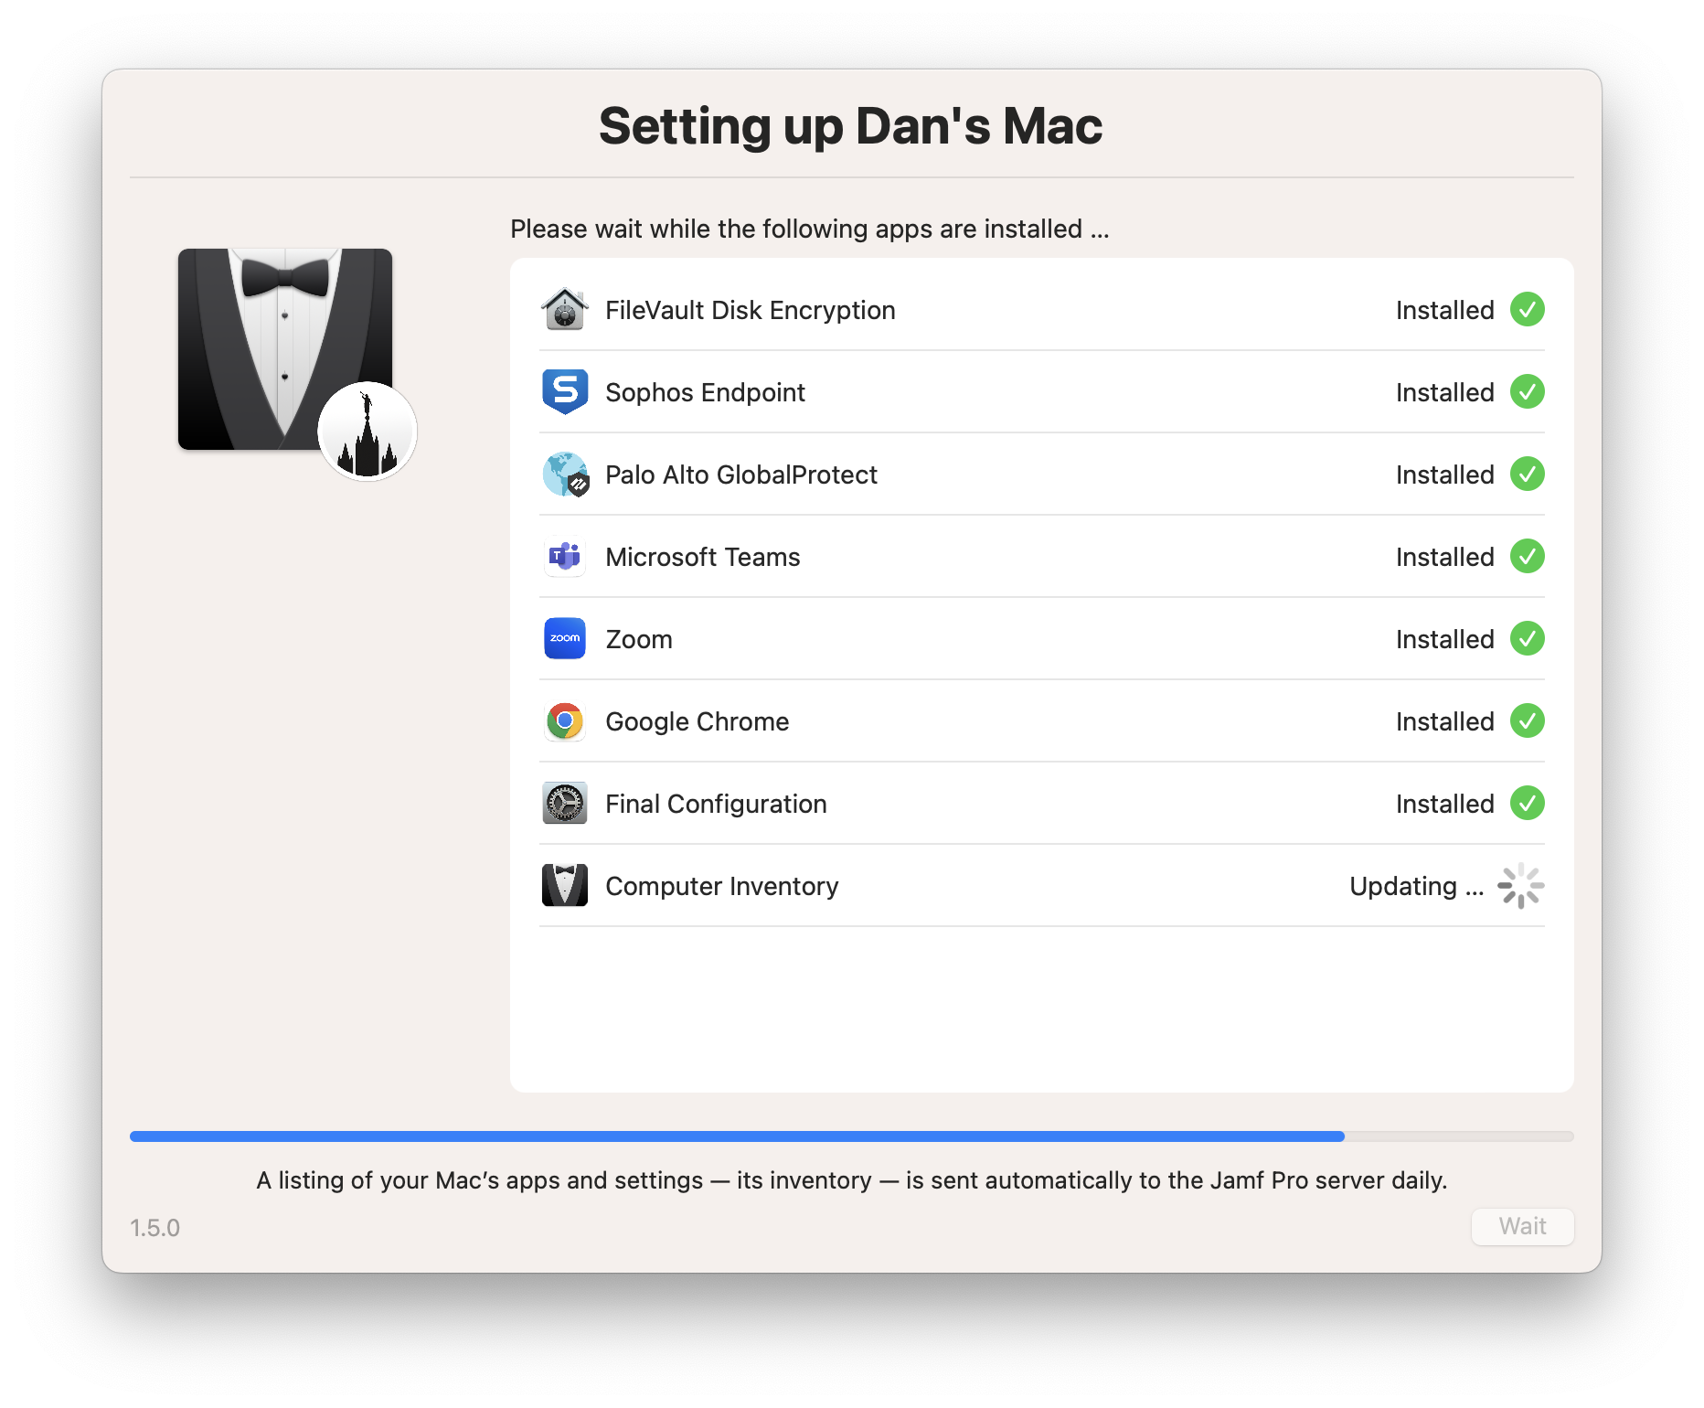Click the FileVault Disk Encryption icon

click(564, 310)
